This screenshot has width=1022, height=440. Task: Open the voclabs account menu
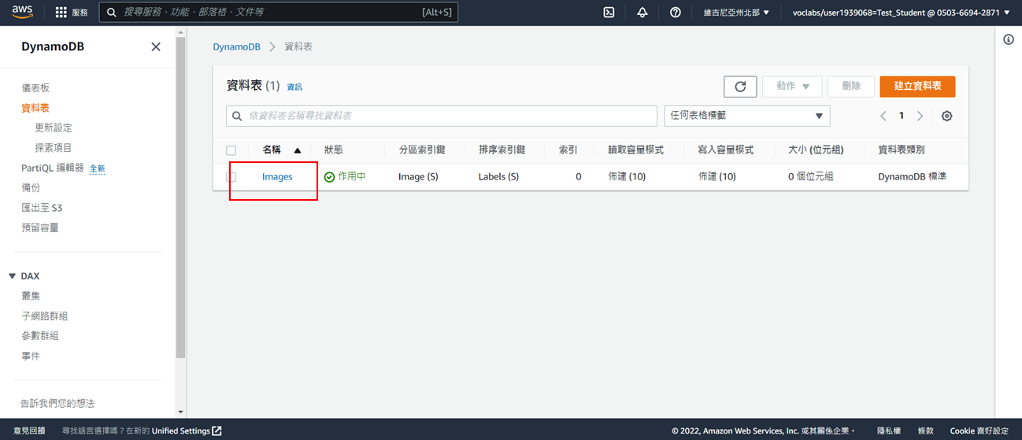(x=901, y=13)
